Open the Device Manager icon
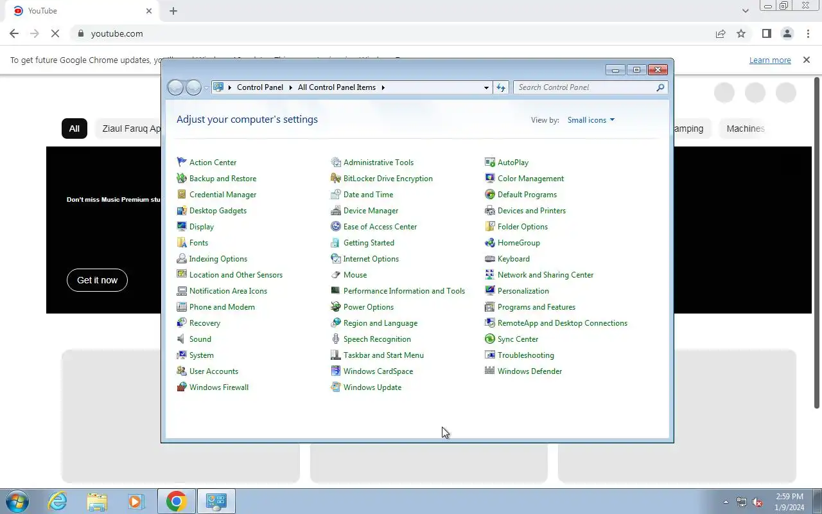The height and width of the screenshot is (514, 822). (x=336, y=211)
